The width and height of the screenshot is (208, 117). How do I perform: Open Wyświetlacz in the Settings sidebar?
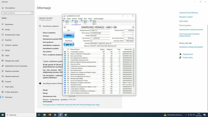click(x=9, y=24)
